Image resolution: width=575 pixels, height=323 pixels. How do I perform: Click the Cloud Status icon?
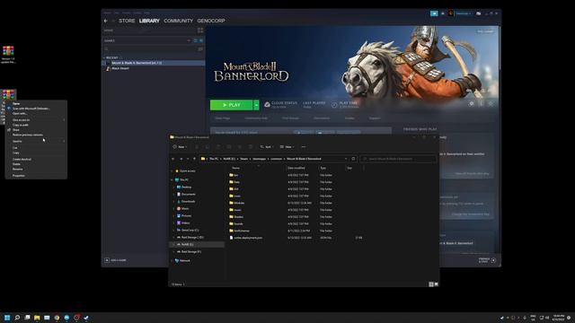[268, 105]
